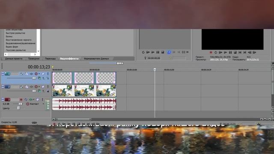Click the timeline playhead marker
The width and height of the screenshot is (274, 154).
[x=155, y=70]
